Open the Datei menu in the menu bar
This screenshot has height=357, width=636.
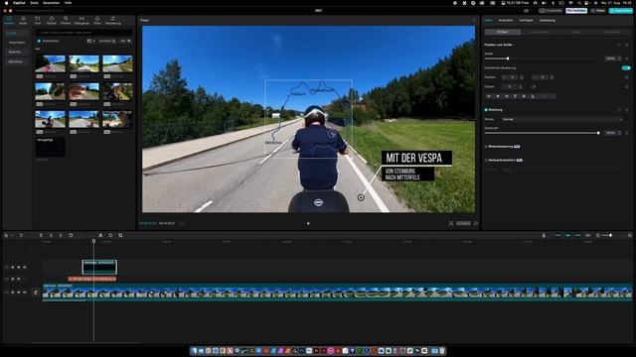tap(34, 3)
